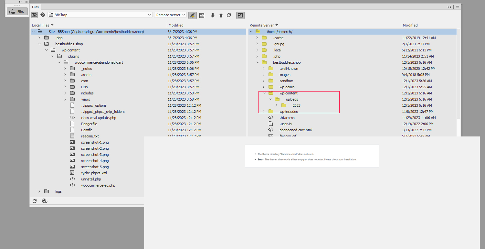Select the local readme.txt file
The image size is (485, 249).
tap(90, 136)
